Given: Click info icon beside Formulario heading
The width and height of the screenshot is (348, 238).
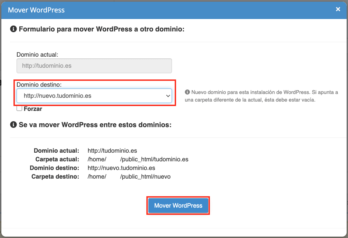Looking at the screenshot, I should 13,29.
